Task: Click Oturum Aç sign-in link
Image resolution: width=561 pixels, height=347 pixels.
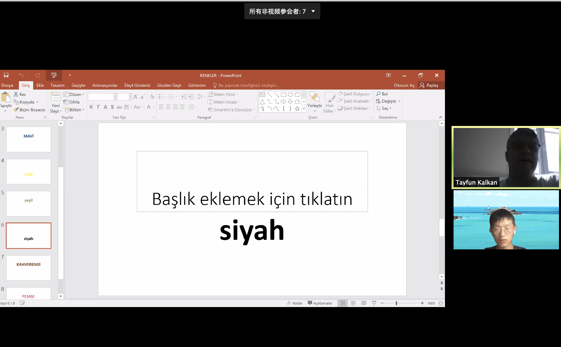Action: (x=404, y=85)
